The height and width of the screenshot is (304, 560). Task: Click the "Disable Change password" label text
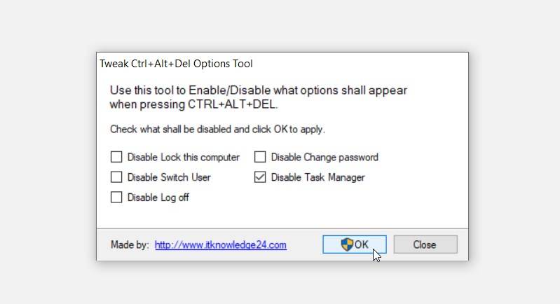[325, 157]
